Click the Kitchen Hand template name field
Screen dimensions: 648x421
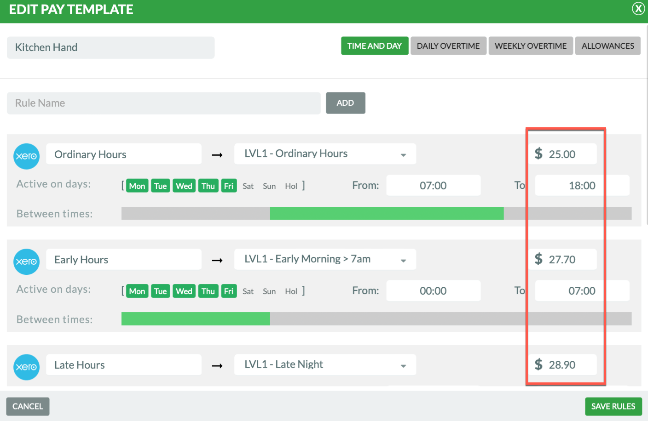(110, 47)
